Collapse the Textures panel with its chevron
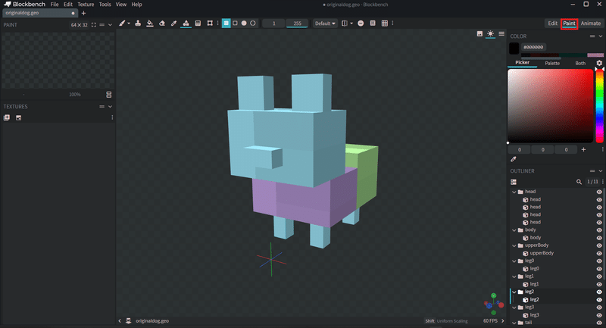The width and height of the screenshot is (606, 328). click(x=110, y=107)
